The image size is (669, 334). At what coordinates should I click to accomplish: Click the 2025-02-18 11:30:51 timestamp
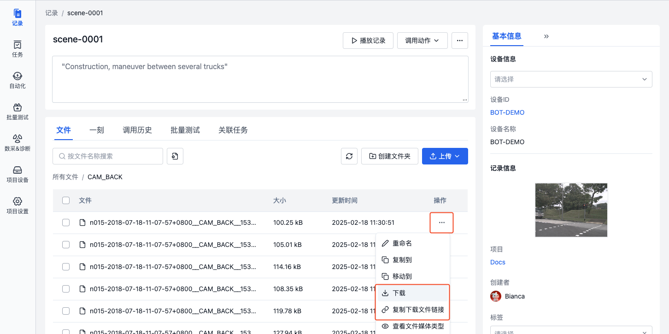point(363,223)
